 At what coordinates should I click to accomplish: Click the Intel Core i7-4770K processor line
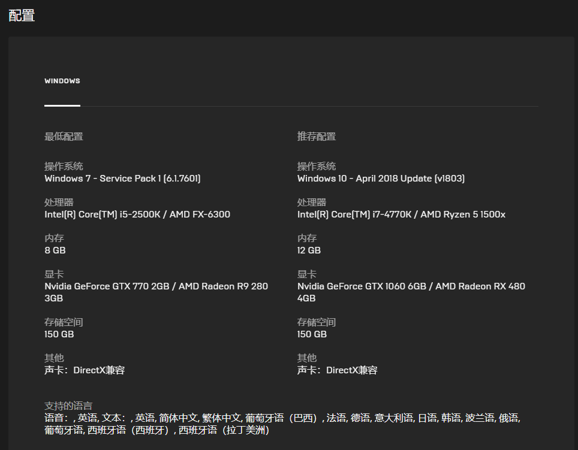(401, 215)
